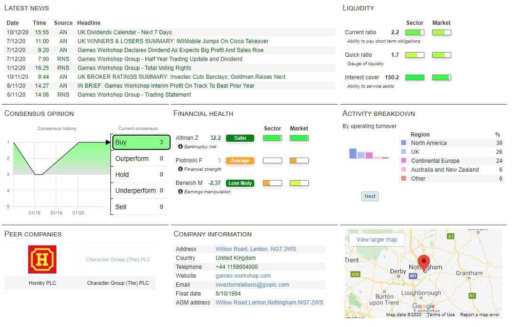Click the Australia and New Zealand legend square
The image size is (515, 327).
tap(404, 169)
